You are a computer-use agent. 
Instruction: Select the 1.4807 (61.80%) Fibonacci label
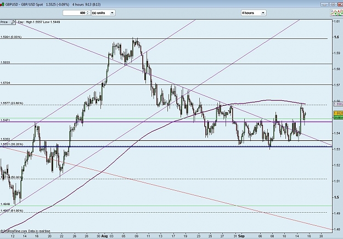click(x=12, y=211)
